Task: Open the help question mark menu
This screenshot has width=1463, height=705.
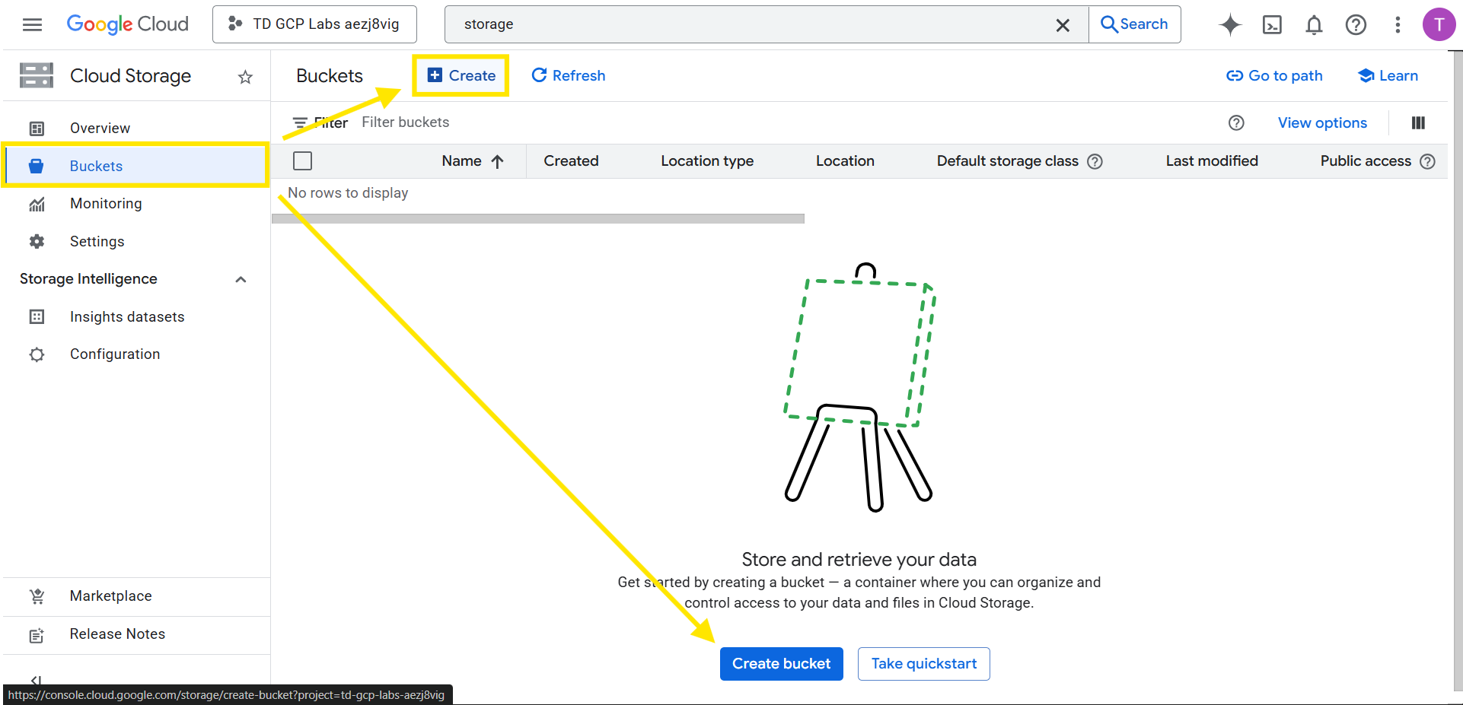Action: (1356, 24)
